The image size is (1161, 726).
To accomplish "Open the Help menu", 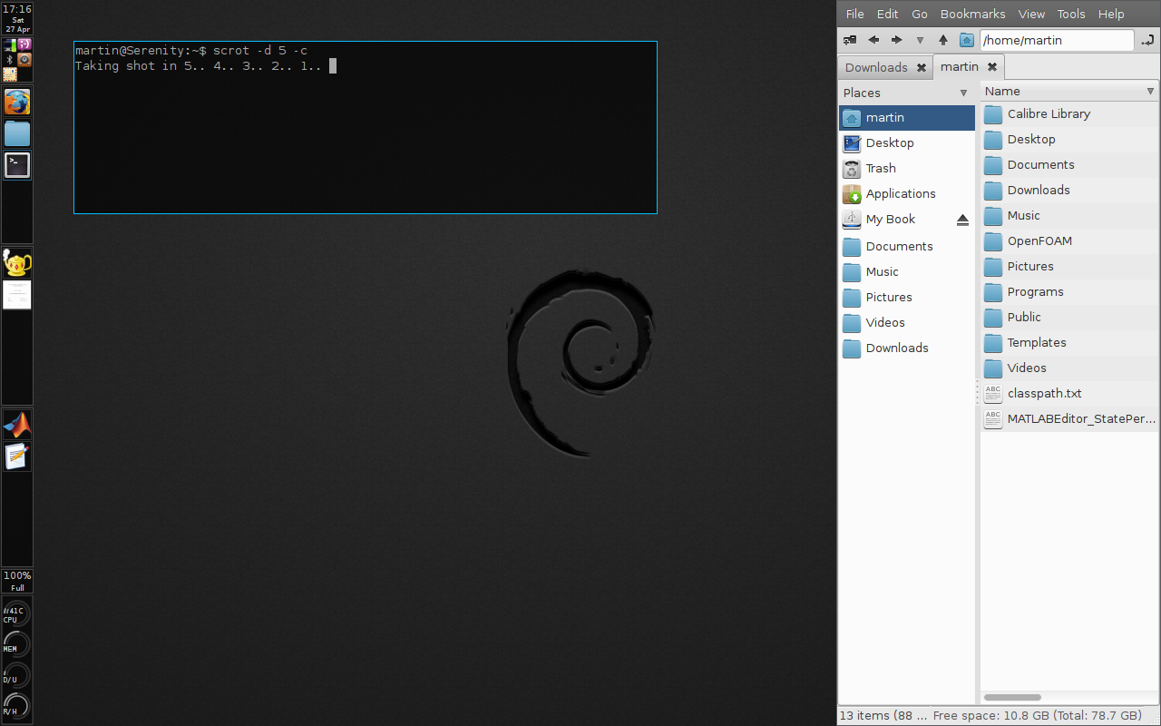I will pyautogui.click(x=1111, y=14).
